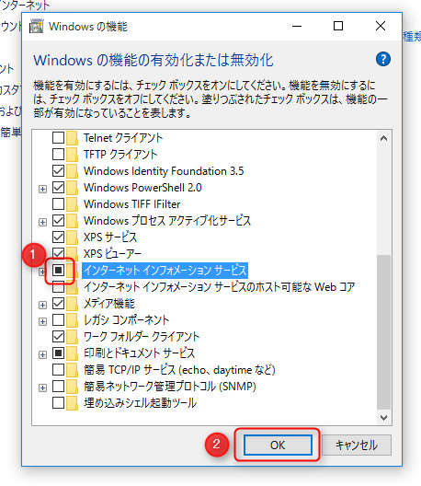
Task: Expand 印刷とドキュメント サービス node
Action: [42, 355]
